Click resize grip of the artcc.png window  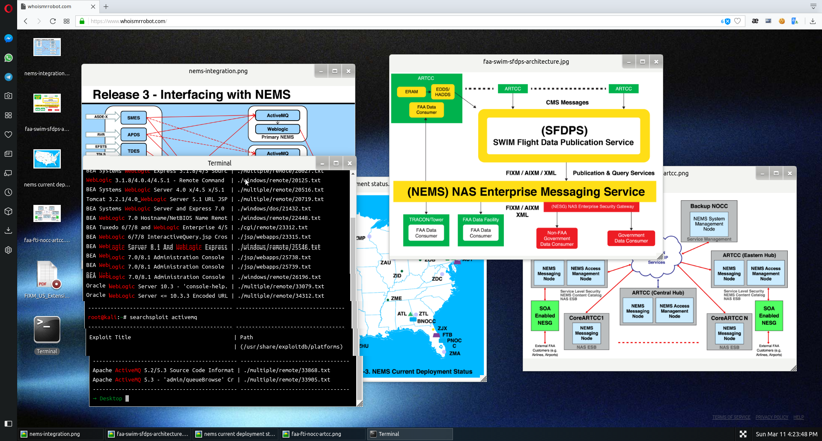coord(793,368)
